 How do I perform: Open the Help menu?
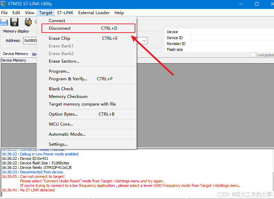(x=119, y=13)
